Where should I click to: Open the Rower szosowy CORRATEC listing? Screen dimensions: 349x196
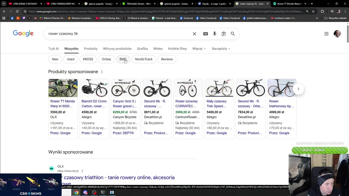point(186,104)
